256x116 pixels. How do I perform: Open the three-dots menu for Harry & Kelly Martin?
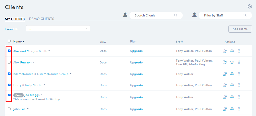pyautogui.click(x=239, y=85)
